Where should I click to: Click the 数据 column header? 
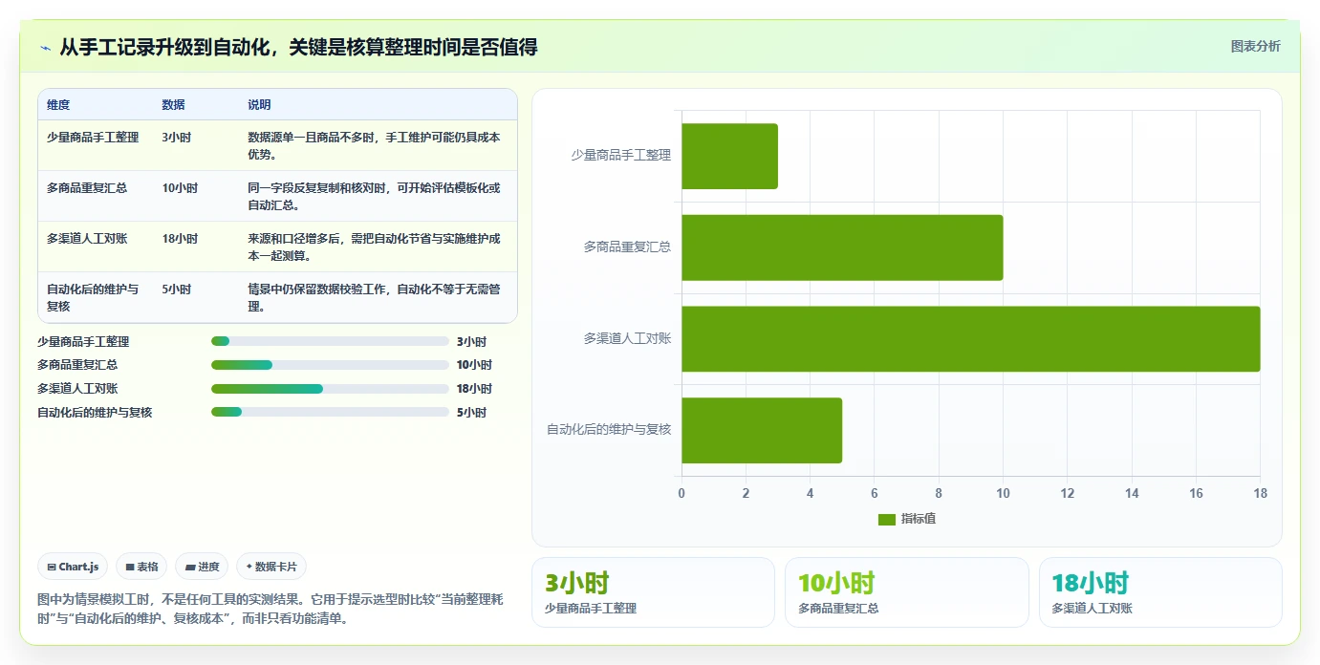pos(174,105)
